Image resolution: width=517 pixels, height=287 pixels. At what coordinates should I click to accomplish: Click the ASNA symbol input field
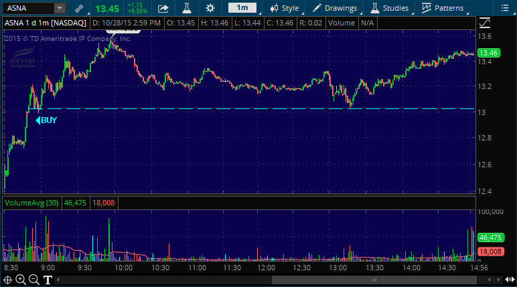(28, 8)
